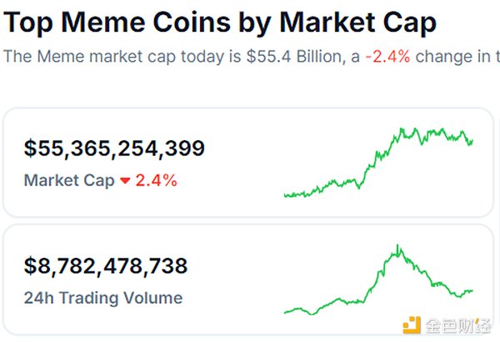Viewport: 500px width, 343px height.
Task: Click the left start of volume sparkline
Action: pyautogui.click(x=285, y=312)
